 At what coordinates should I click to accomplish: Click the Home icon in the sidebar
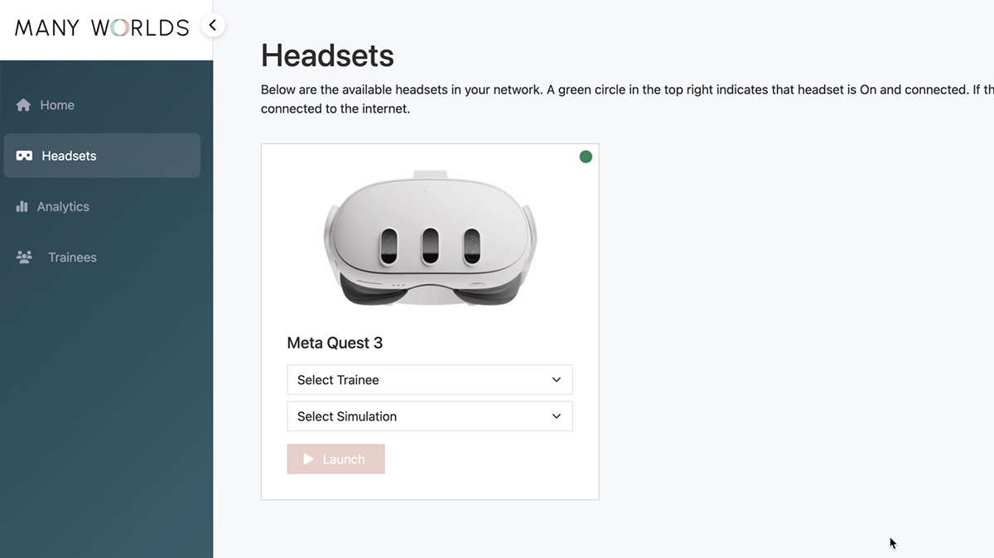click(x=23, y=104)
